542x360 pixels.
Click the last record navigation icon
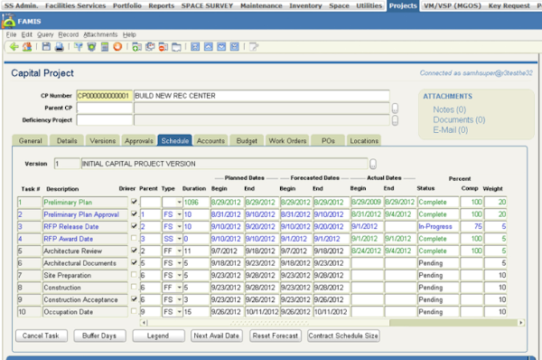pyautogui.click(x=235, y=47)
